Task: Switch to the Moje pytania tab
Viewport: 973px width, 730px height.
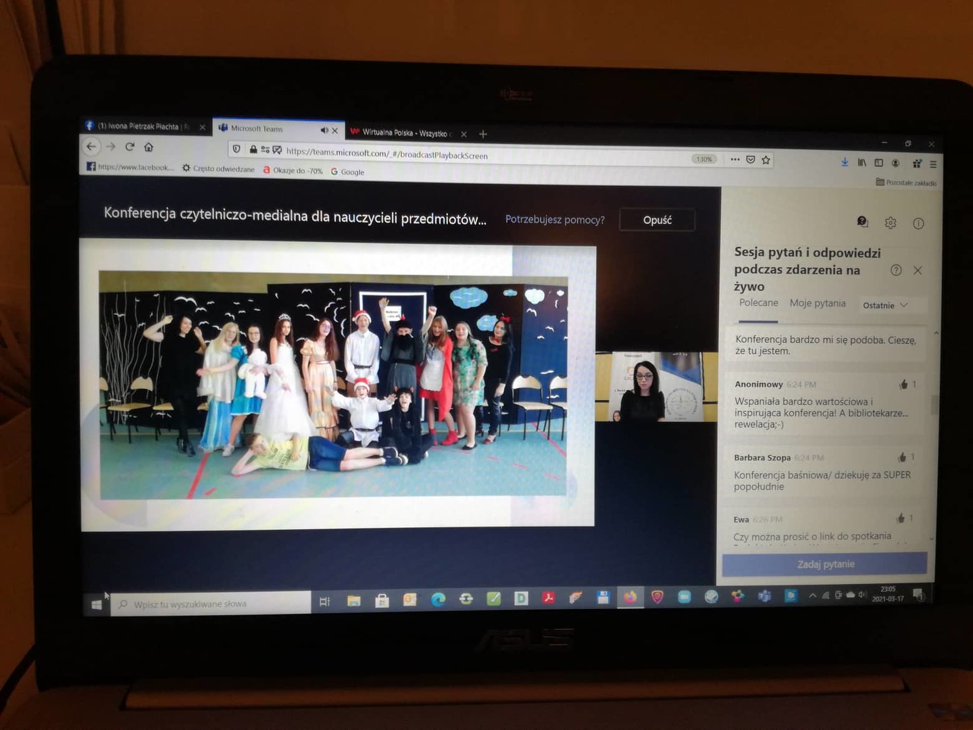Action: pos(818,303)
